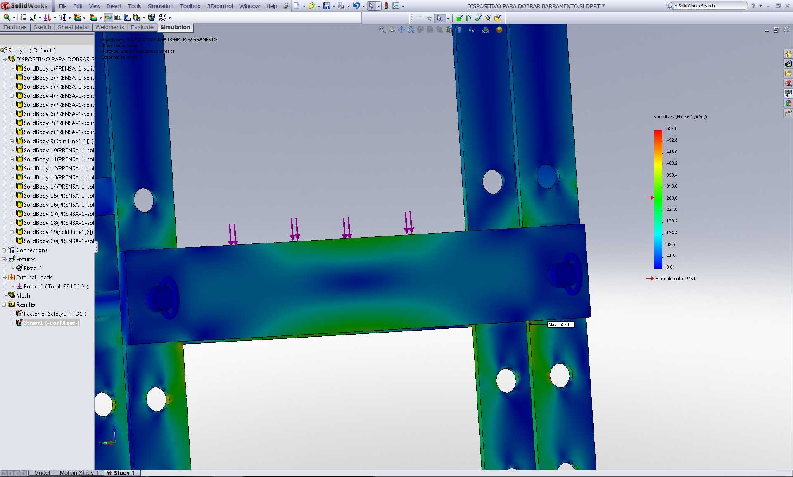
Task: Open the Simulation menu
Action: click(x=160, y=6)
